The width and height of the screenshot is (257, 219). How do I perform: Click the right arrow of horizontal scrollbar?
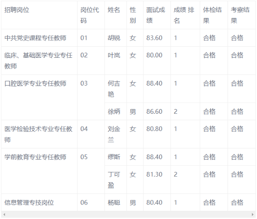(x=253, y=214)
